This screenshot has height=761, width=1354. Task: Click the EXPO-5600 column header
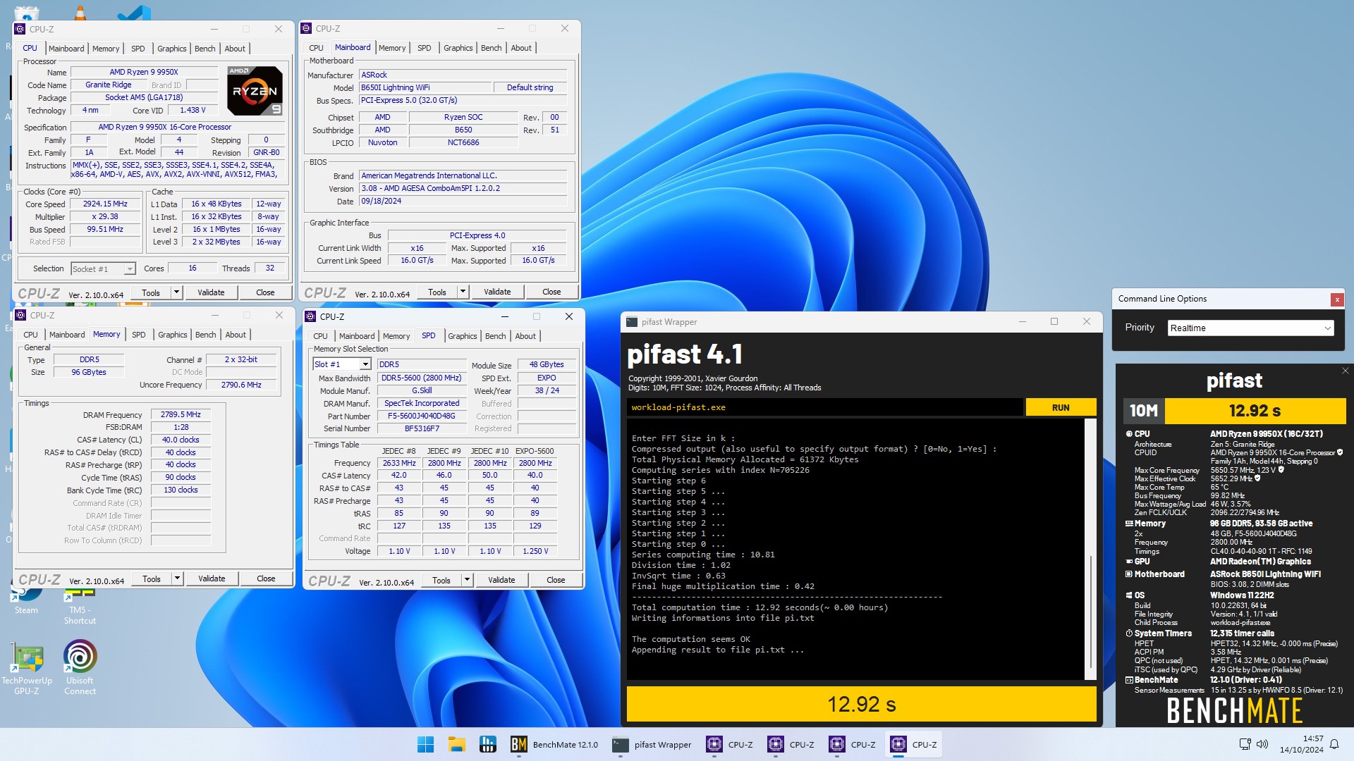tap(535, 451)
